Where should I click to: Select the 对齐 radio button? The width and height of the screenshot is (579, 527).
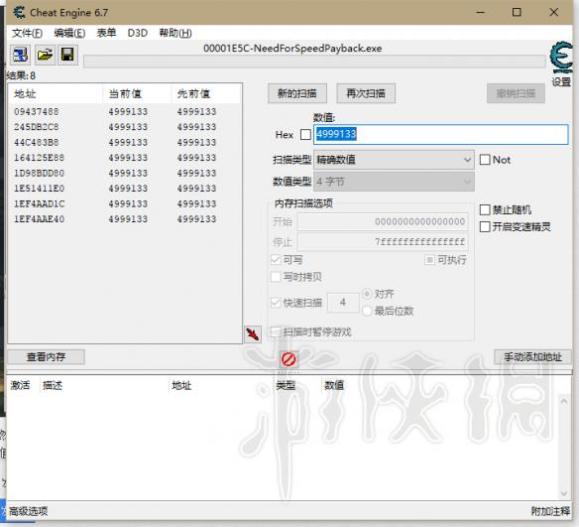(x=367, y=294)
